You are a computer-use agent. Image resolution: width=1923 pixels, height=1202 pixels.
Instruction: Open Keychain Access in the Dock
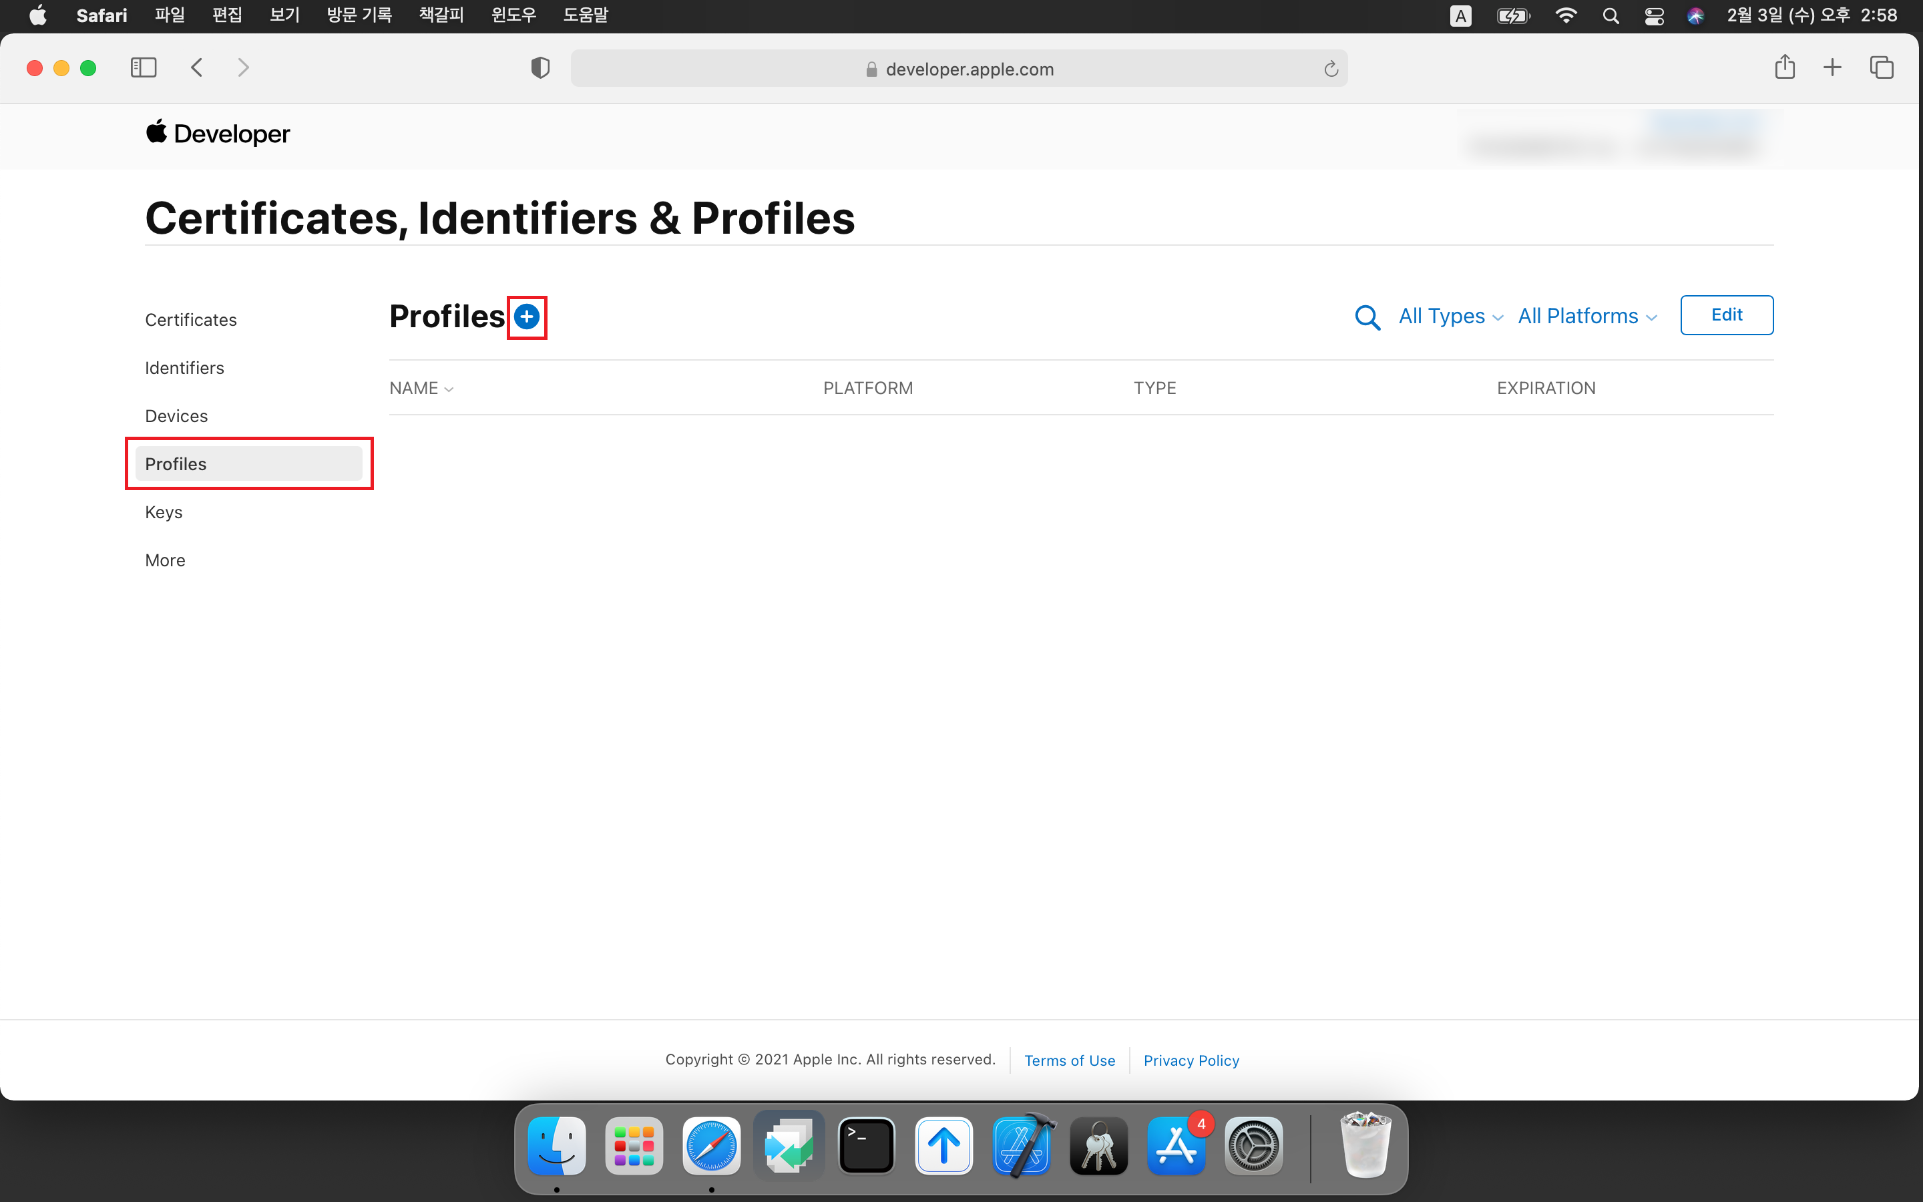click(x=1099, y=1145)
